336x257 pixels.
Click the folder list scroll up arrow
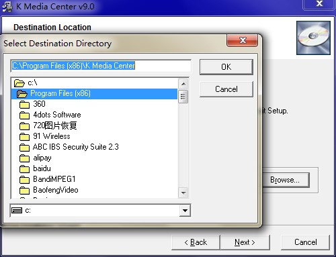[183, 84]
